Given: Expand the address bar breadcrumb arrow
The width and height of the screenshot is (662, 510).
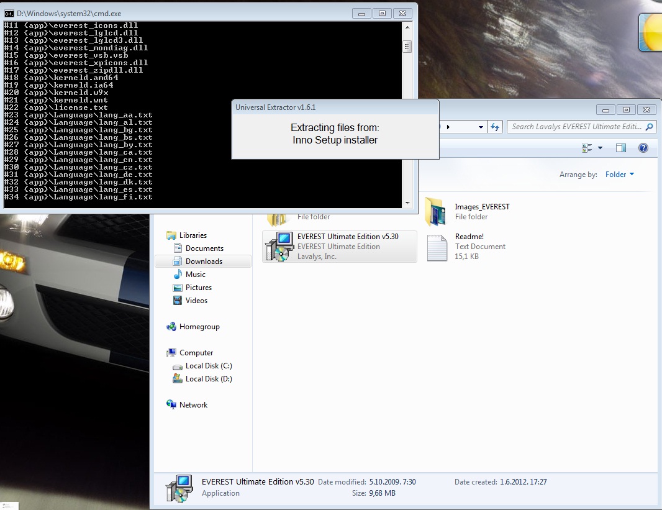Looking at the screenshot, I should tap(448, 127).
